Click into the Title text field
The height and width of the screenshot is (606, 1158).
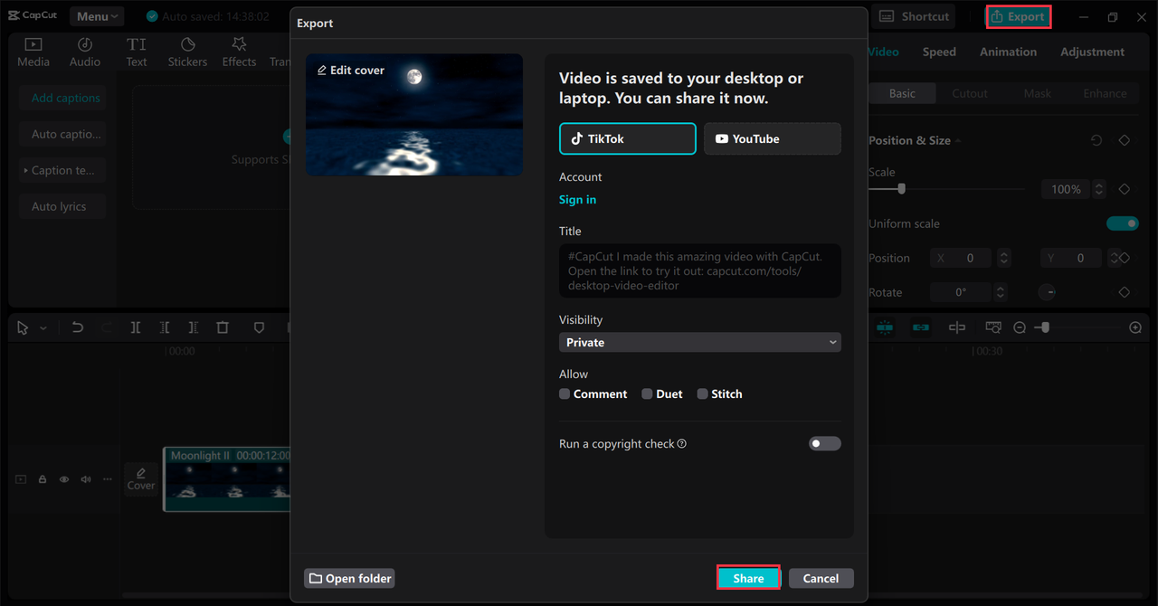pyautogui.click(x=700, y=270)
